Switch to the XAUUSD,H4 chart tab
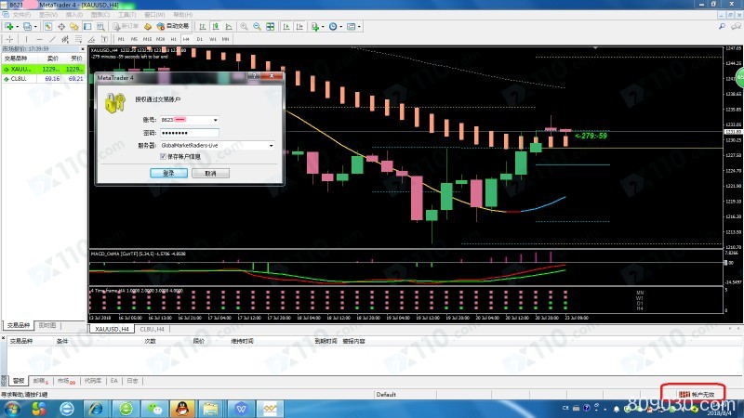This screenshot has width=744, height=418. [112, 329]
